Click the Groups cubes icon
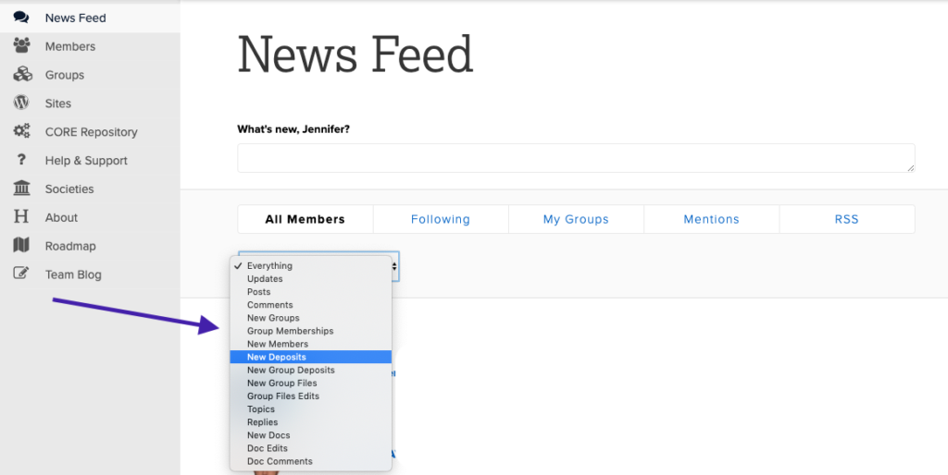 pyautogui.click(x=22, y=74)
